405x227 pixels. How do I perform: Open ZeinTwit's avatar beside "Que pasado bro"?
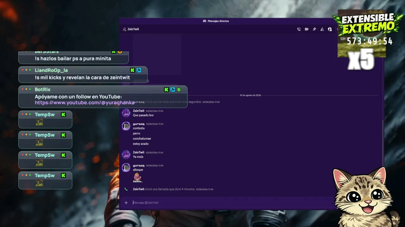[x=126, y=113]
